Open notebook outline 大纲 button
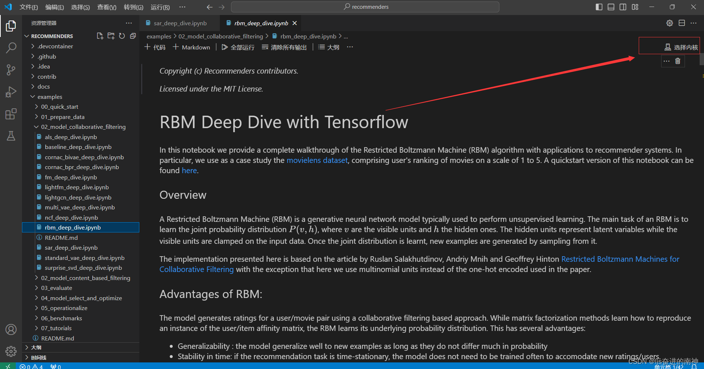 click(x=329, y=47)
